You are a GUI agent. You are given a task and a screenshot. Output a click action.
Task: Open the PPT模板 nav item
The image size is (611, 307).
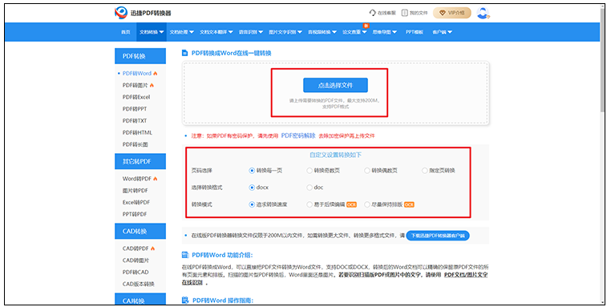point(415,32)
